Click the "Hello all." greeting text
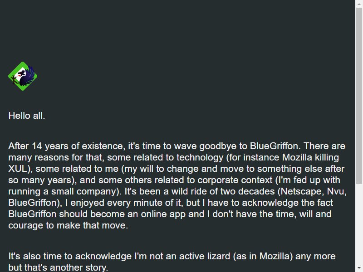The height and width of the screenshot is (272, 363). pyautogui.click(x=27, y=116)
